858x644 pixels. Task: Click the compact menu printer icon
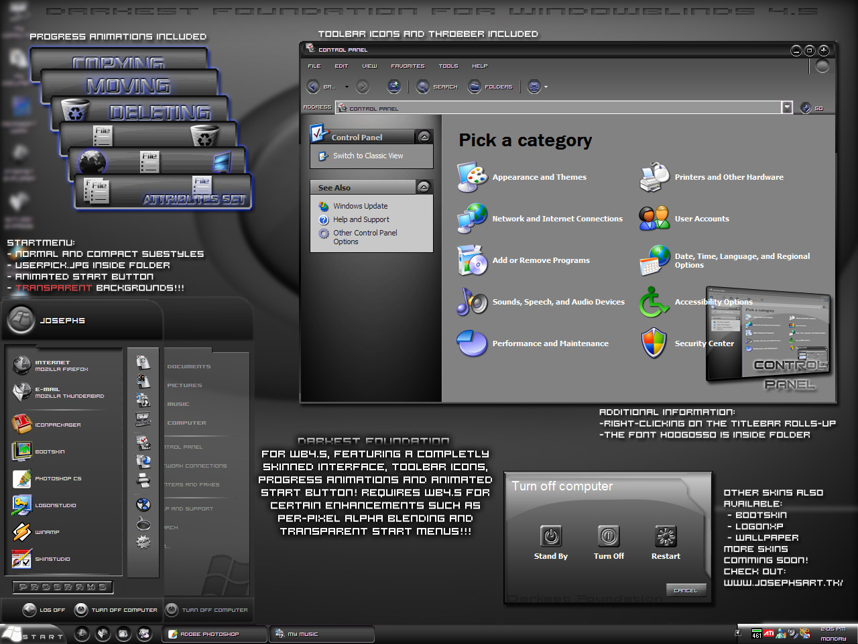coord(143,480)
